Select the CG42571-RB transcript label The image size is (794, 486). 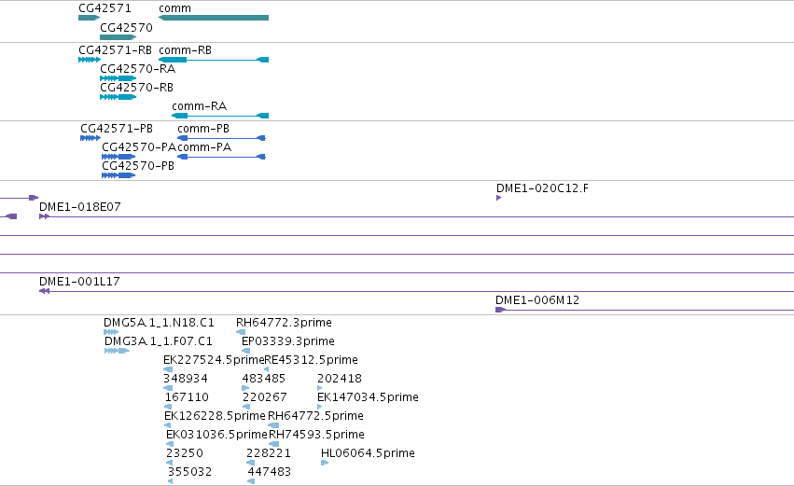[115, 50]
